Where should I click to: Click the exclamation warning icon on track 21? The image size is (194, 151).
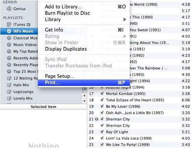click(x=97, y=119)
